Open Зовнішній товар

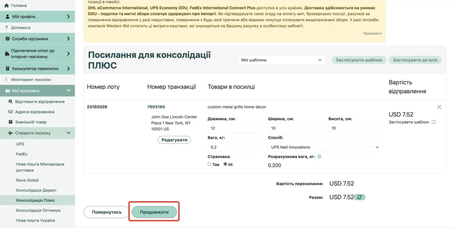pos(31,122)
